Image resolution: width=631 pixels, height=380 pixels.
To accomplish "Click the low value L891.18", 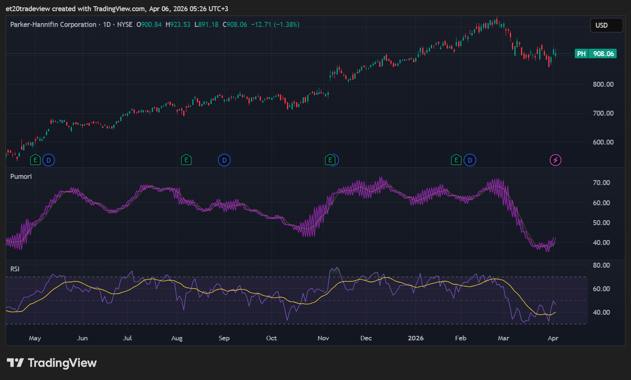I will pyautogui.click(x=206, y=24).
